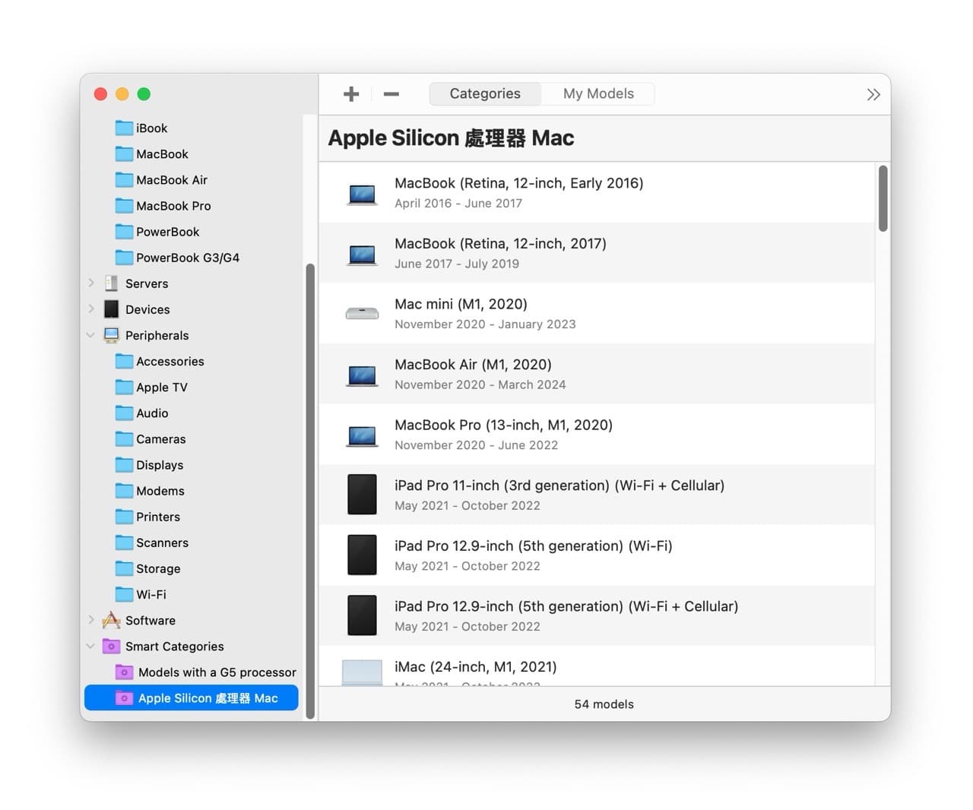Click MacBook Retina 12-inch Early 2016 laptop icon
973x810 pixels.
tap(362, 194)
